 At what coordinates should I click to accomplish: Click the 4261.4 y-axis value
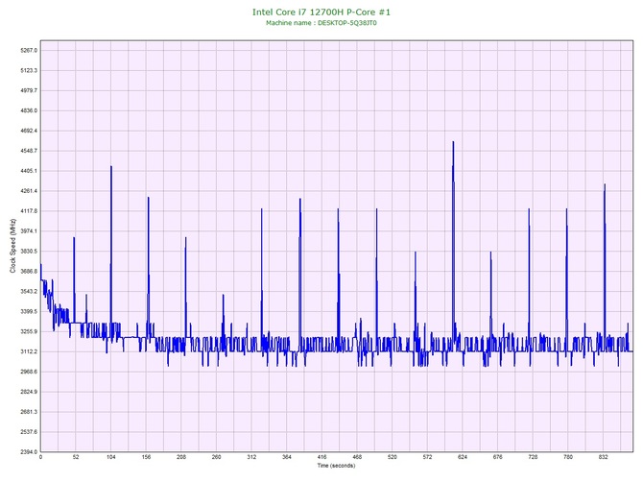29,191
